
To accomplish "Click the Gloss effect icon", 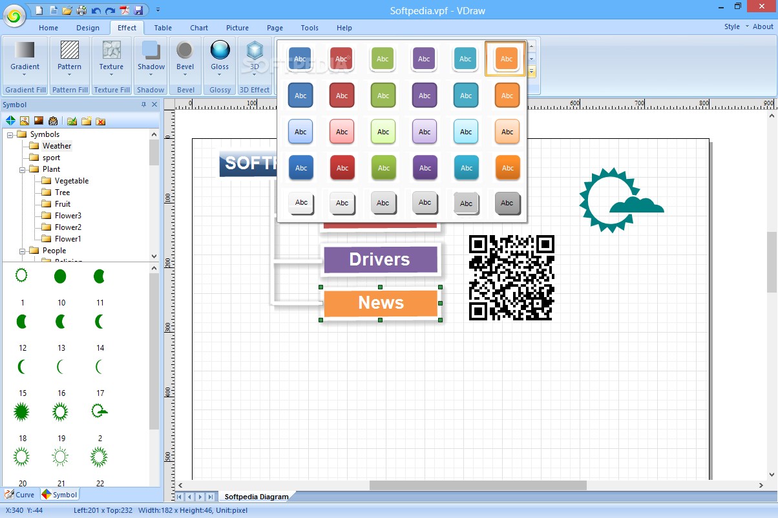I will point(220,50).
